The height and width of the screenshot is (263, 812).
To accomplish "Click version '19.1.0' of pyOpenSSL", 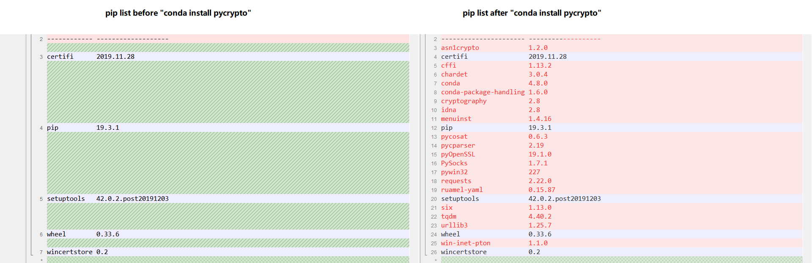I will click(540, 154).
